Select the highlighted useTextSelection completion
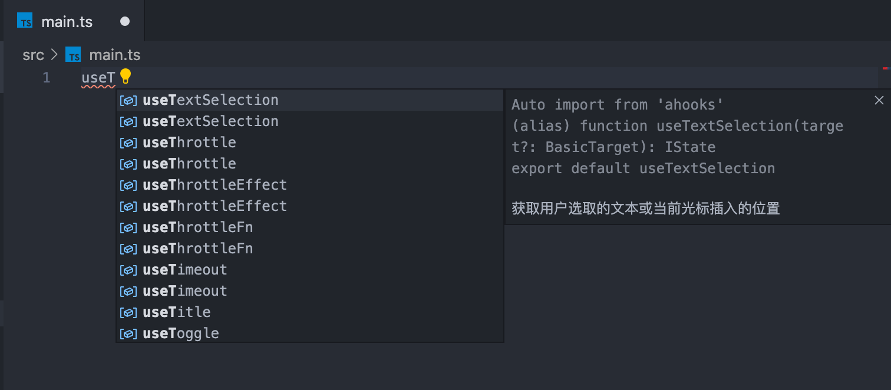This screenshot has height=390, width=891. [210, 100]
